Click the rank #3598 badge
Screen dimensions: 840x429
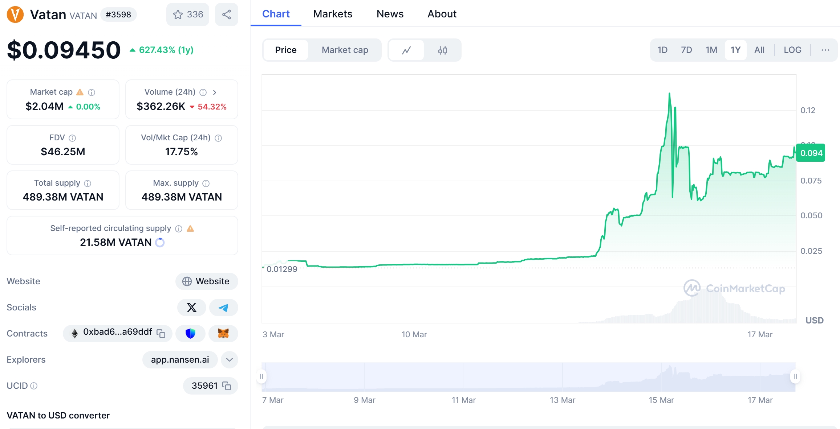coord(118,15)
